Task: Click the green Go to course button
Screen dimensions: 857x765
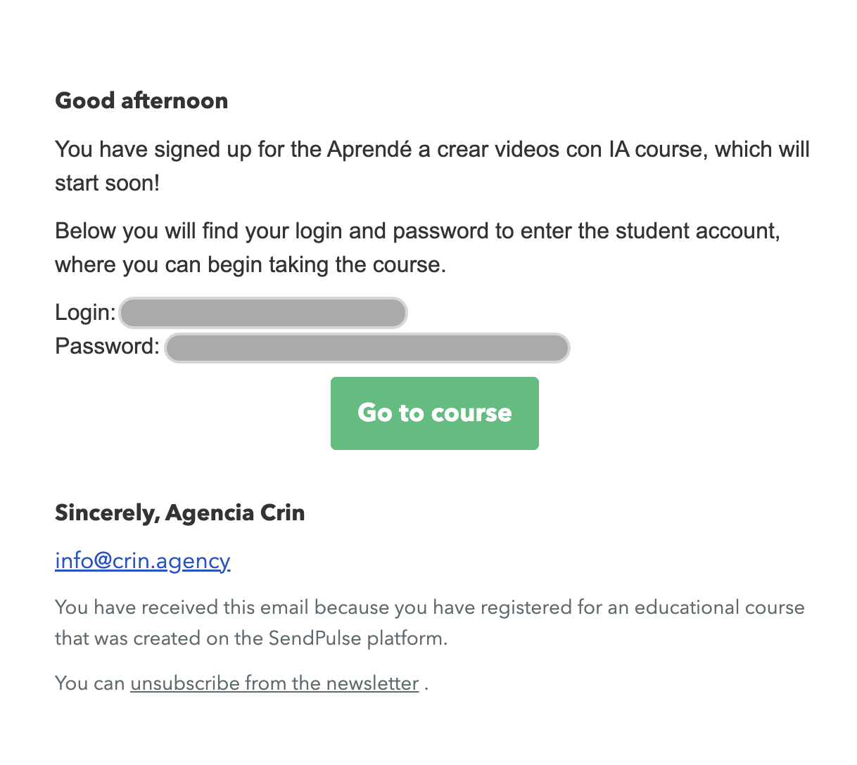Action: tap(435, 413)
